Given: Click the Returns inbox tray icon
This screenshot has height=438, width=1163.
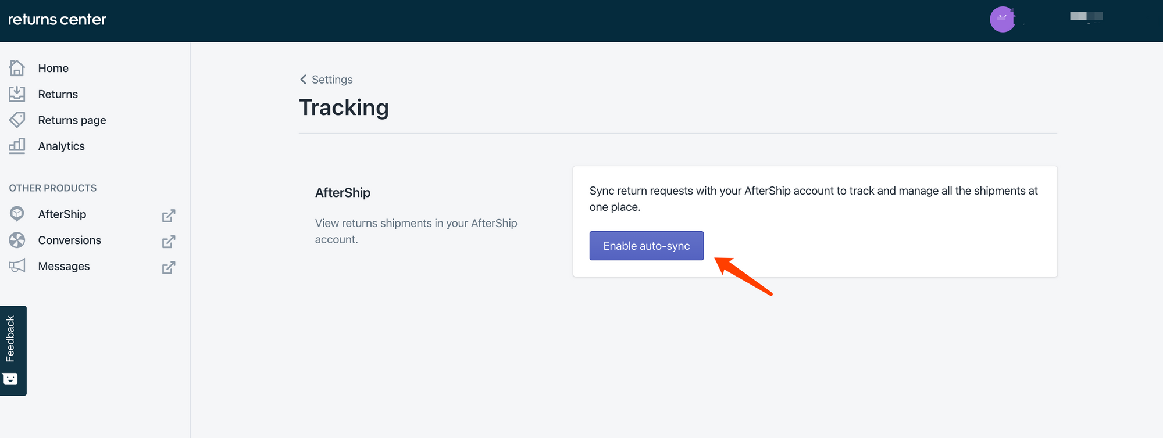Looking at the screenshot, I should 17,94.
